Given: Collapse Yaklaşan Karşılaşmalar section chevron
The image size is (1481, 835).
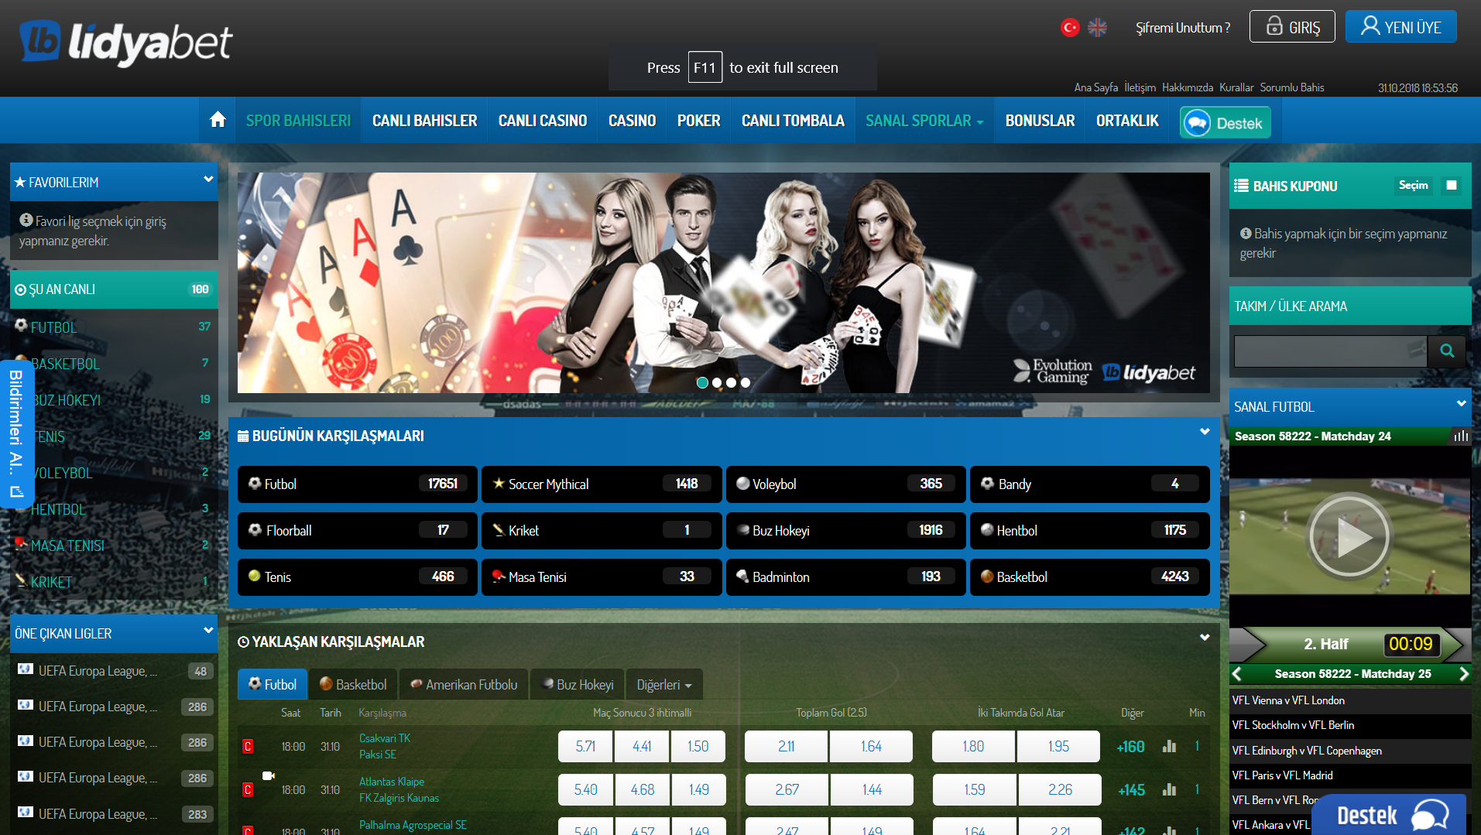Looking at the screenshot, I should [x=1205, y=638].
